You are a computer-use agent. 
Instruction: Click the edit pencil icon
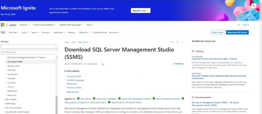[x=177, y=42]
